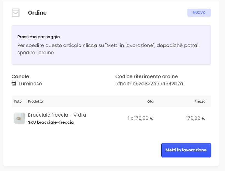Click the Codice riferimento ordine label
225x171 pixels.
coord(146,76)
